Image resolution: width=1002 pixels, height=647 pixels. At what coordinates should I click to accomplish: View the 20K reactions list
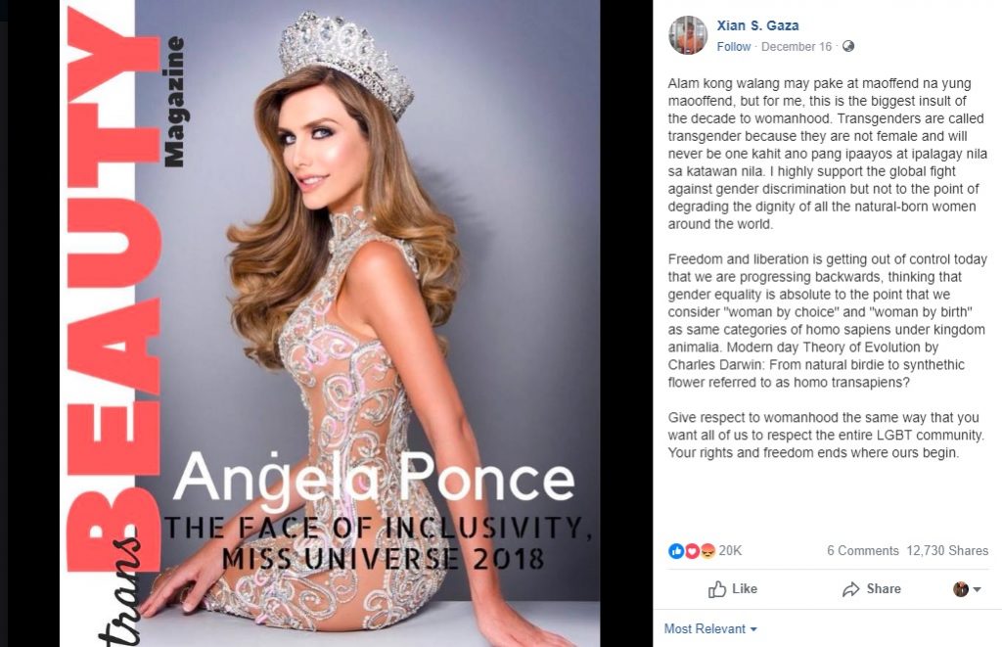point(730,550)
